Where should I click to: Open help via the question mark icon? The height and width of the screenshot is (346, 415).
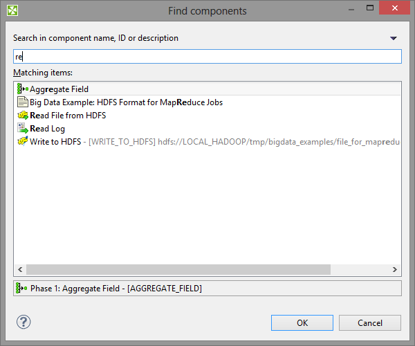24,322
